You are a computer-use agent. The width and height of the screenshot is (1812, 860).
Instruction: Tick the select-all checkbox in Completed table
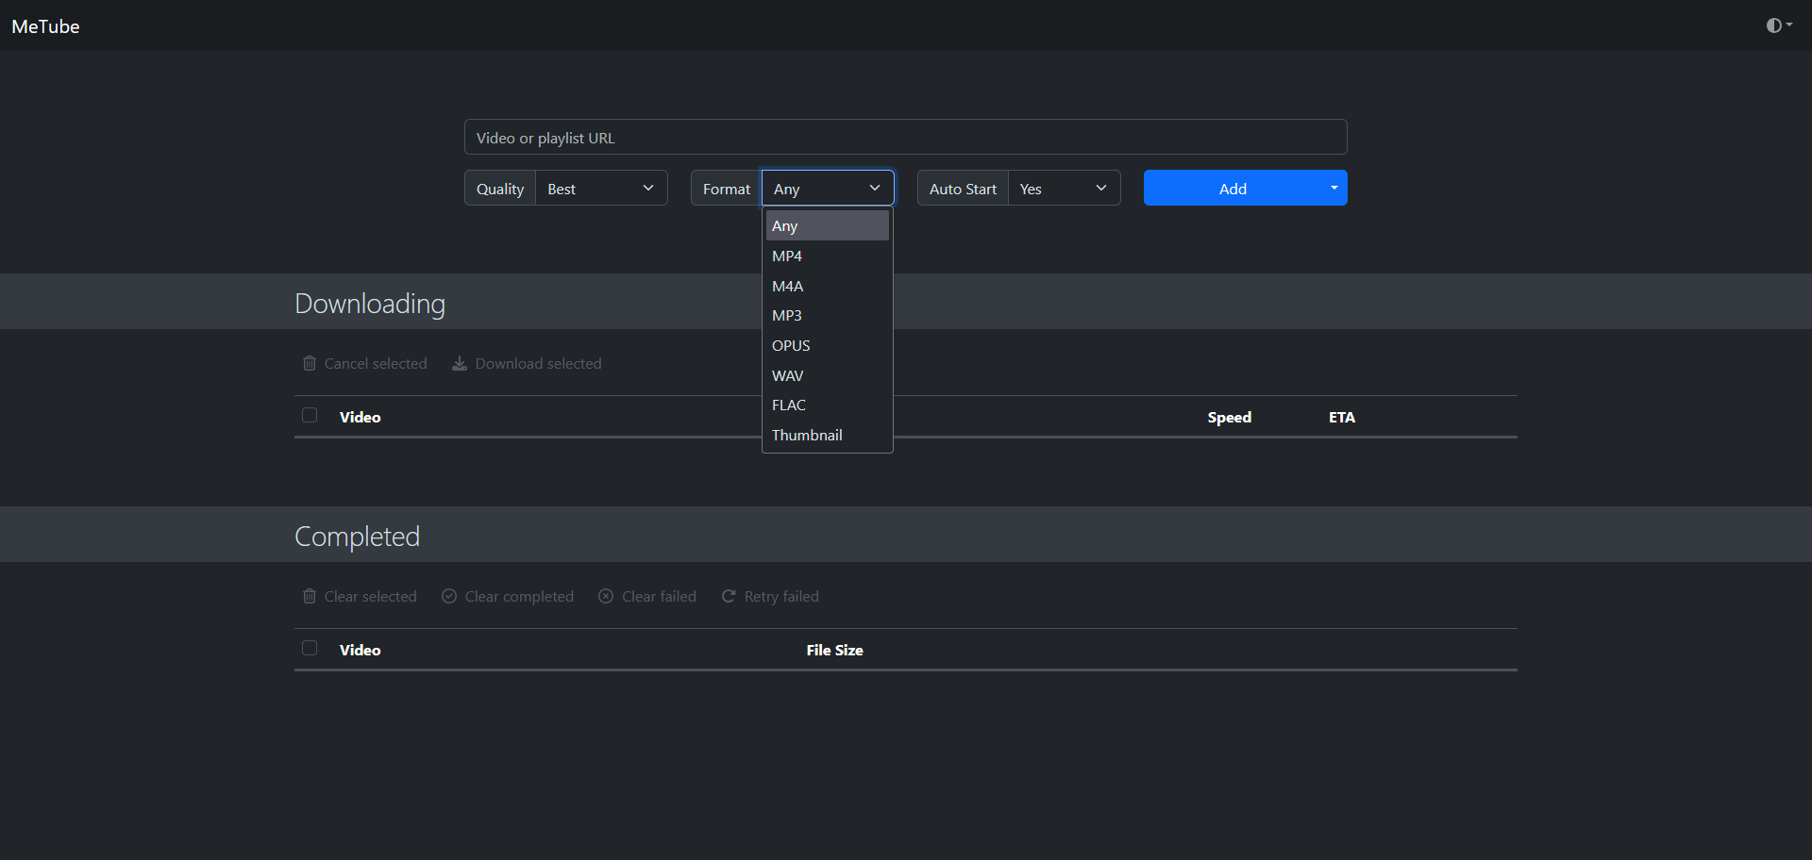(310, 648)
